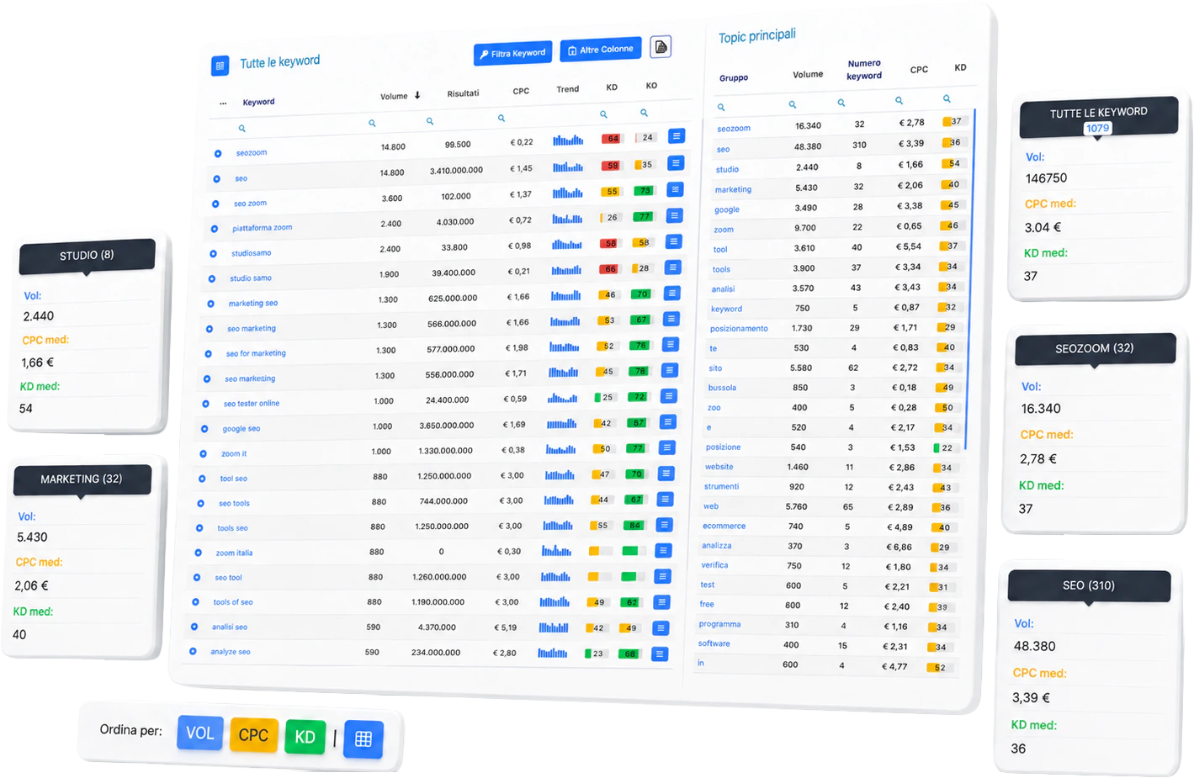The width and height of the screenshot is (1194, 778).
Task: Open the details button for zoom italia row
Action: tap(663, 551)
